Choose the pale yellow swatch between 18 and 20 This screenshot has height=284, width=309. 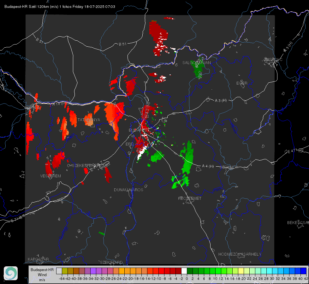(x=241, y=271)
